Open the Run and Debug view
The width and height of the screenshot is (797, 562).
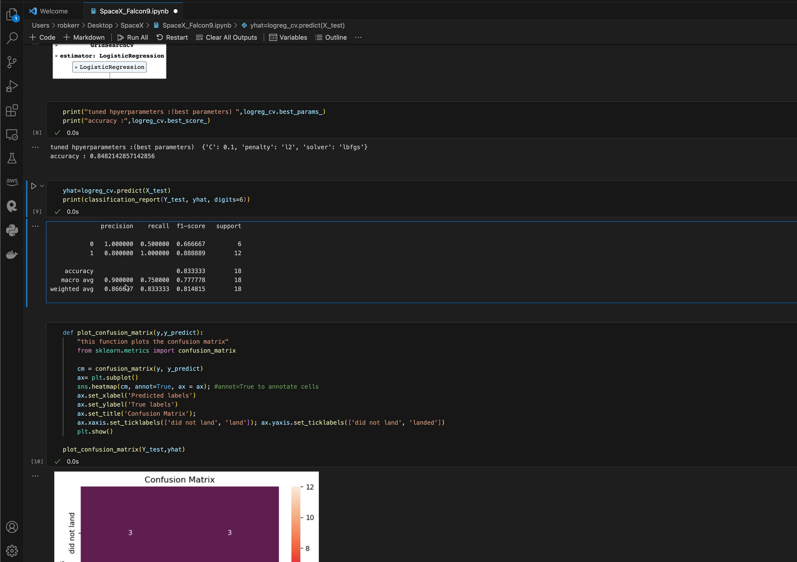click(x=12, y=86)
